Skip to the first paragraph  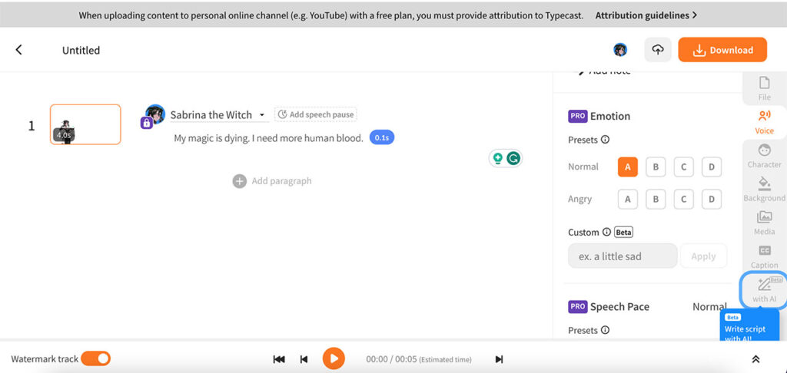(x=279, y=359)
